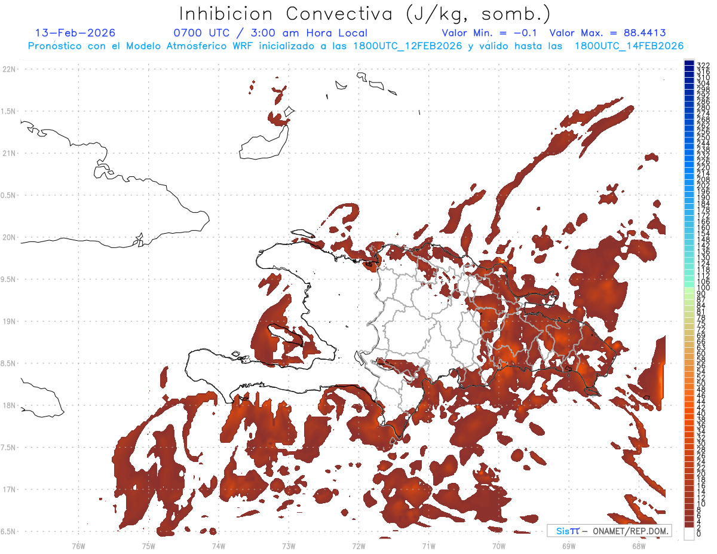Click the "75W" longitude label

[x=148, y=545]
